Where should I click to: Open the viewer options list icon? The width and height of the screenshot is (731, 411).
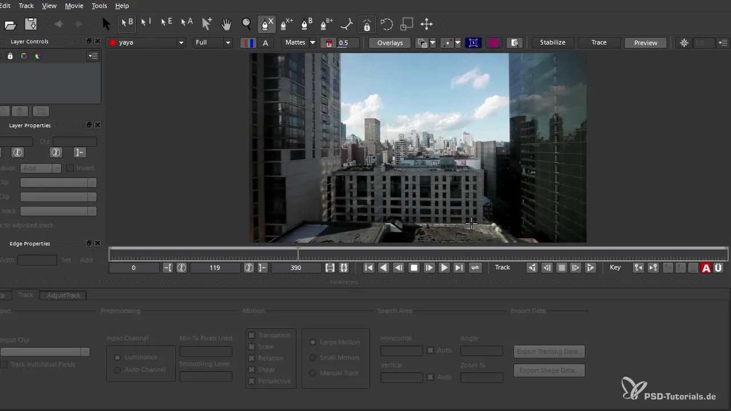723,43
